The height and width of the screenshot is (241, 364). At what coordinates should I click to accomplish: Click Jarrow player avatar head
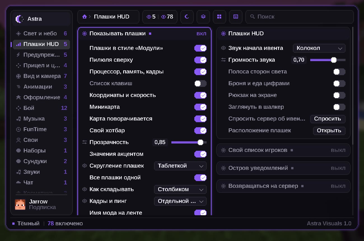pyautogui.click(x=20, y=205)
